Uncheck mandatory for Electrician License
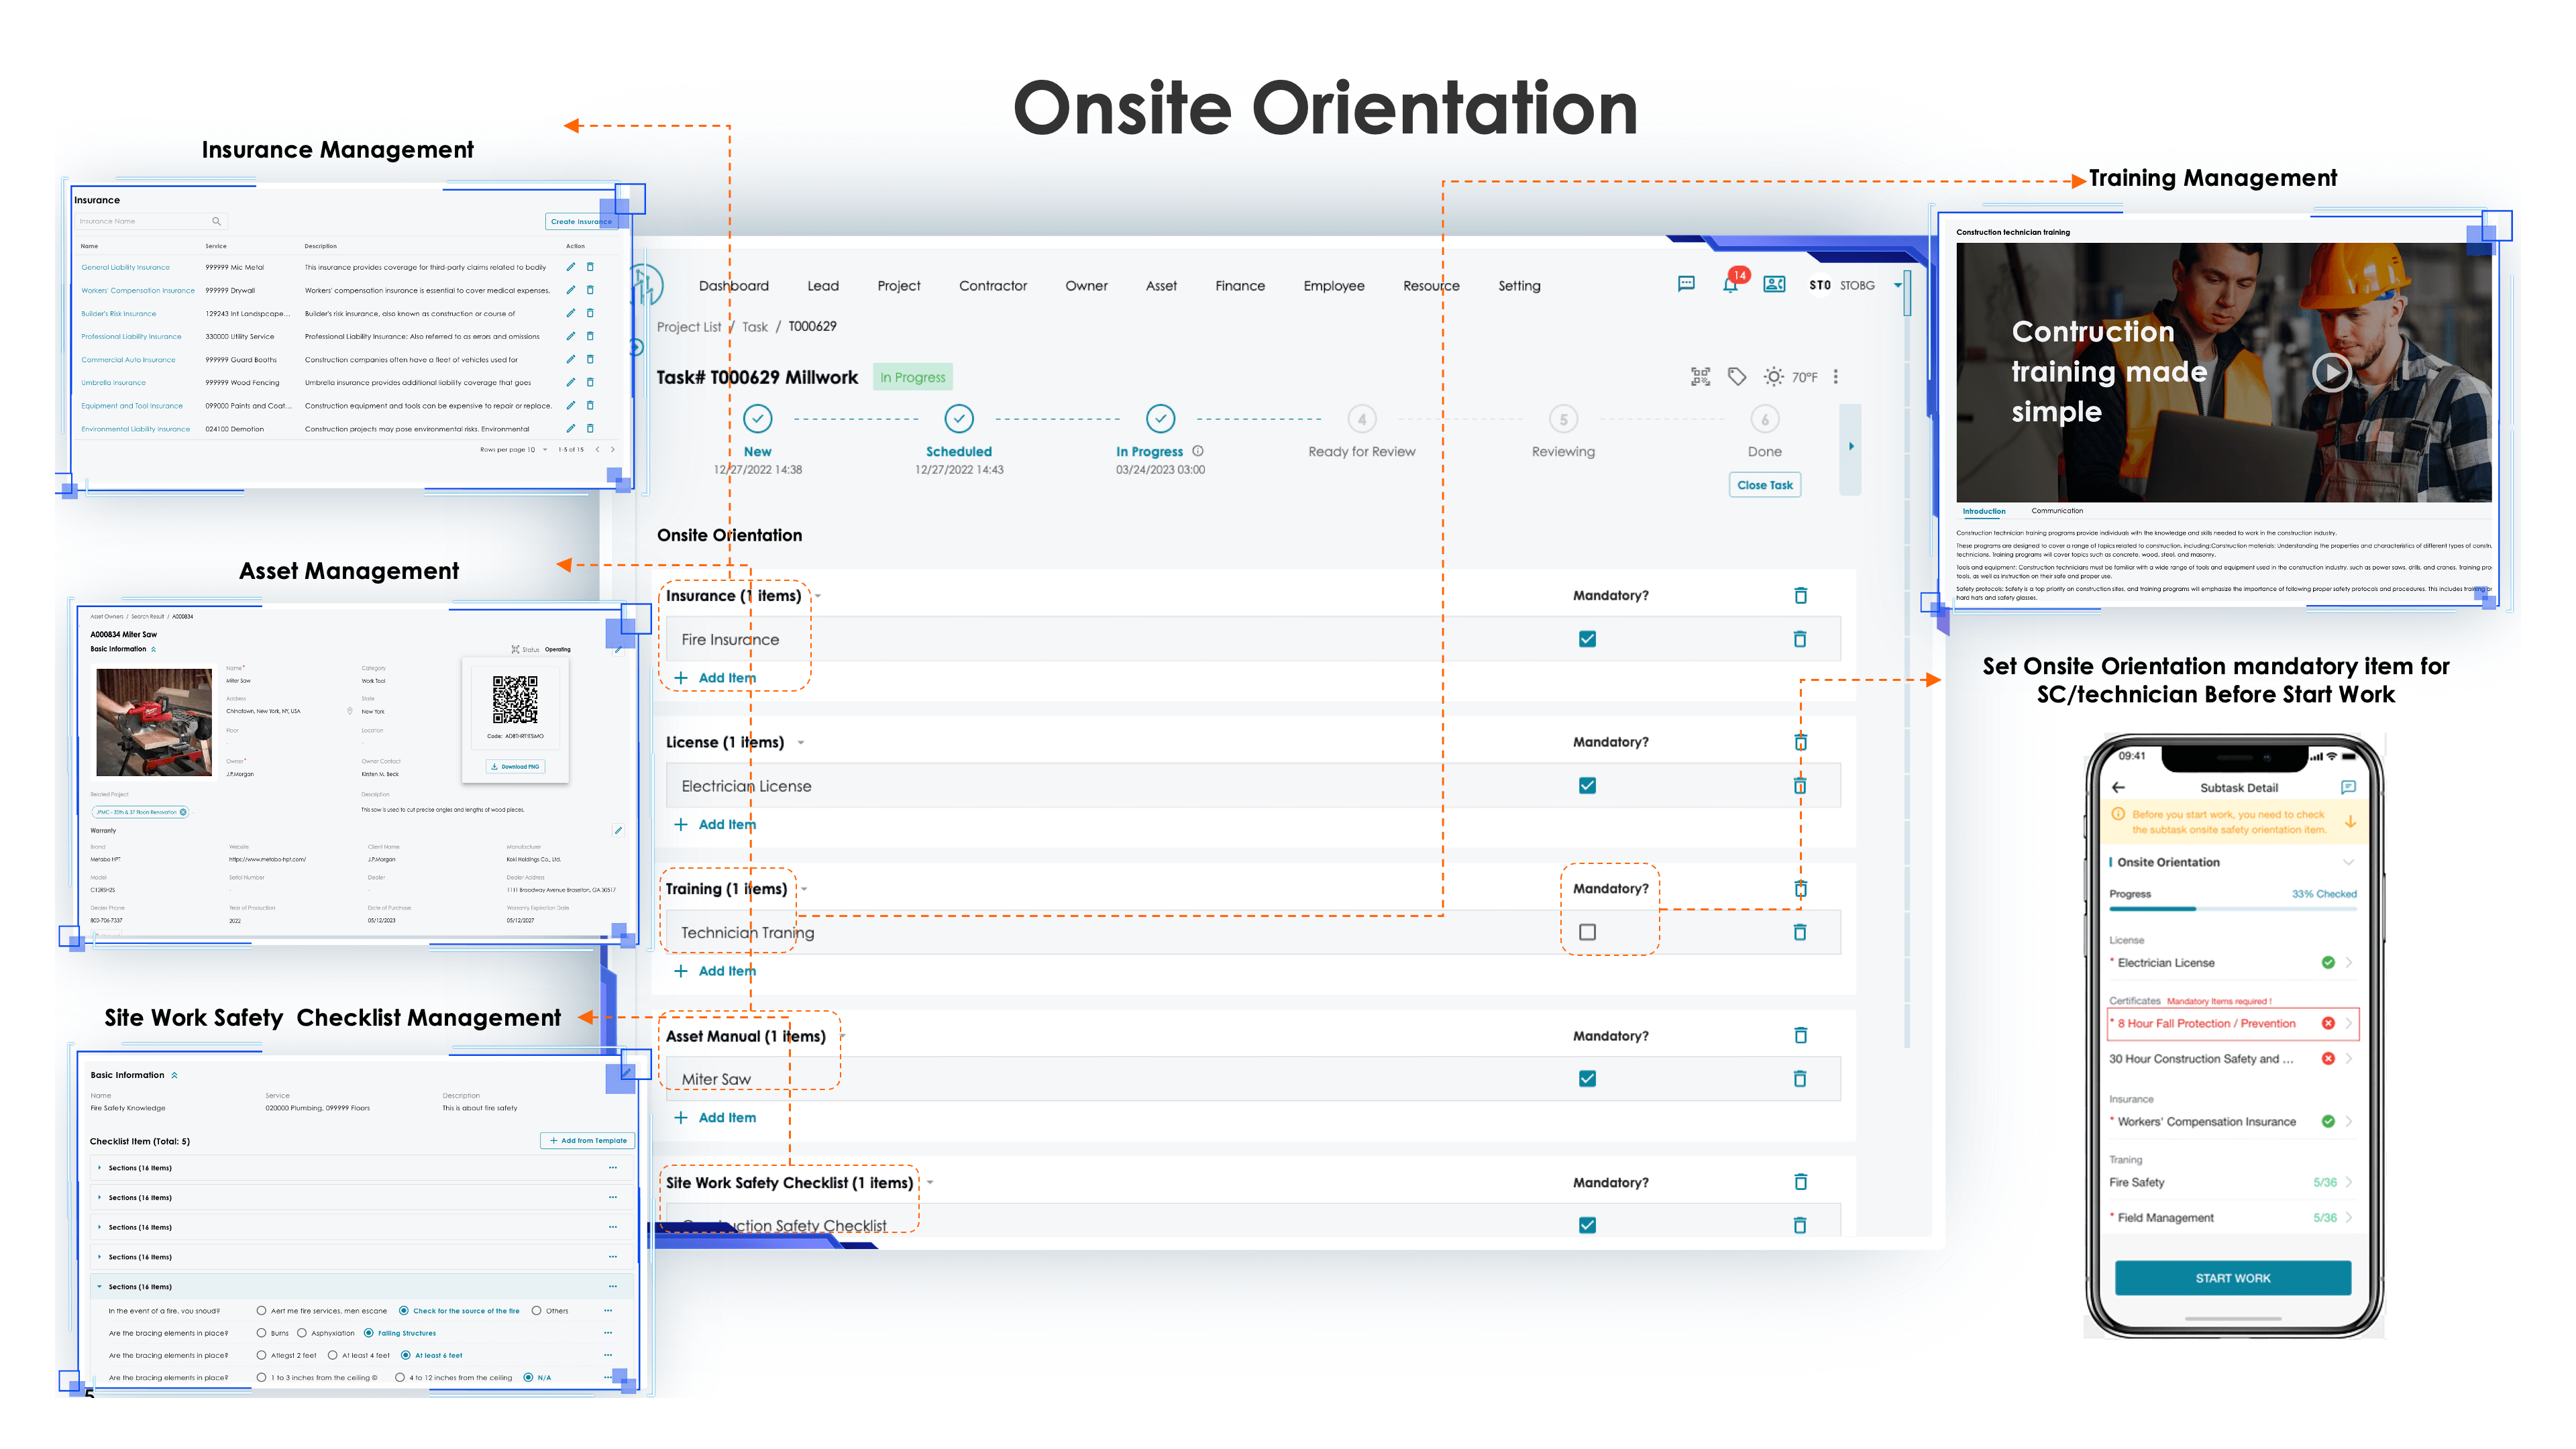 tap(1587, 786)
